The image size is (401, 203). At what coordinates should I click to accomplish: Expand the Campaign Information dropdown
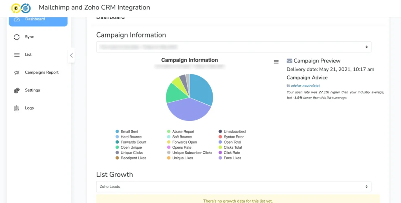pyautogui.click(x=233, y=47)
